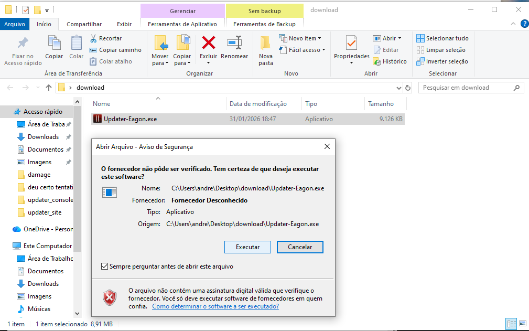Screen dimensions: 529x331
Task: Open Propriedades from the ribbon
Action: (352, 43)
